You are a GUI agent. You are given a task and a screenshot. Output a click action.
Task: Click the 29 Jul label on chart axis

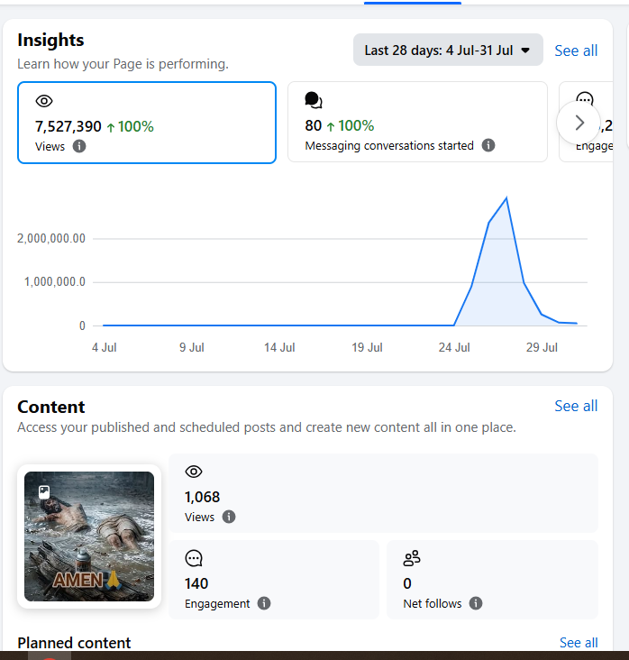pyautogui.click(x=542, y=348)
